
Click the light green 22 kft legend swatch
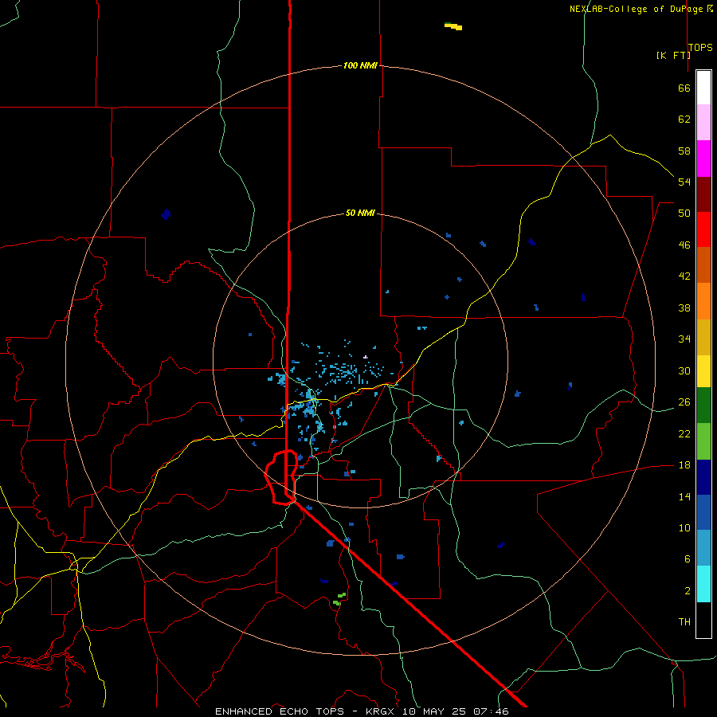703,441
